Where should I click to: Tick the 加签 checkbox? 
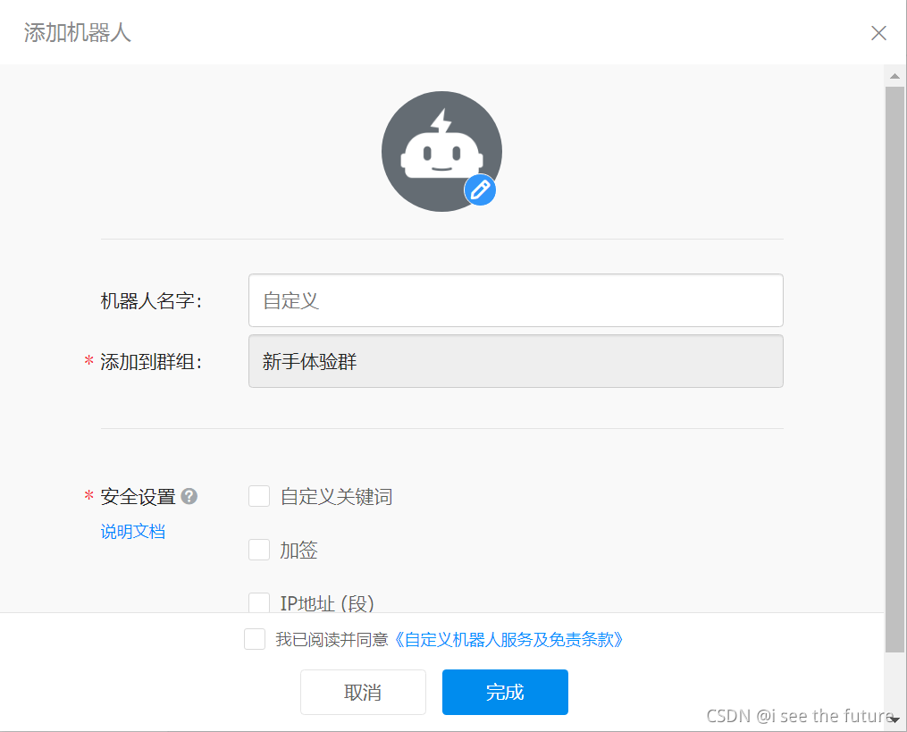(x=259, y=549)
